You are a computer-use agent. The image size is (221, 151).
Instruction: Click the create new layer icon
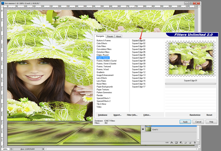tap(190, 143)
